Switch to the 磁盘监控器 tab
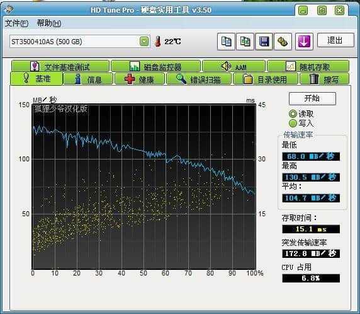The height and width of the screenshot is (314, 360). (155, 66)
